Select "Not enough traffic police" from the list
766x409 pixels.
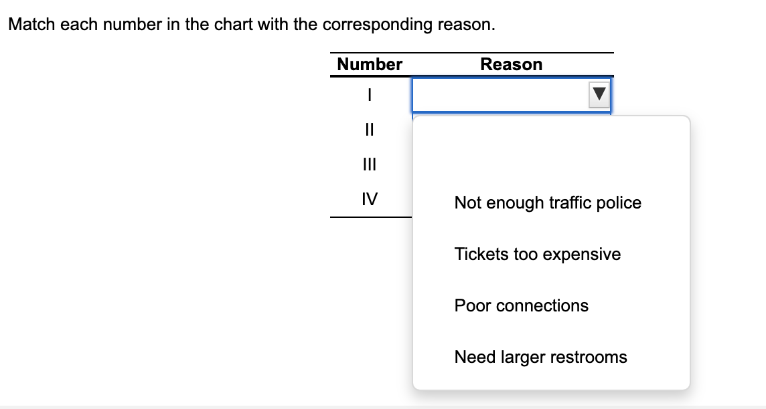(547, 202)
